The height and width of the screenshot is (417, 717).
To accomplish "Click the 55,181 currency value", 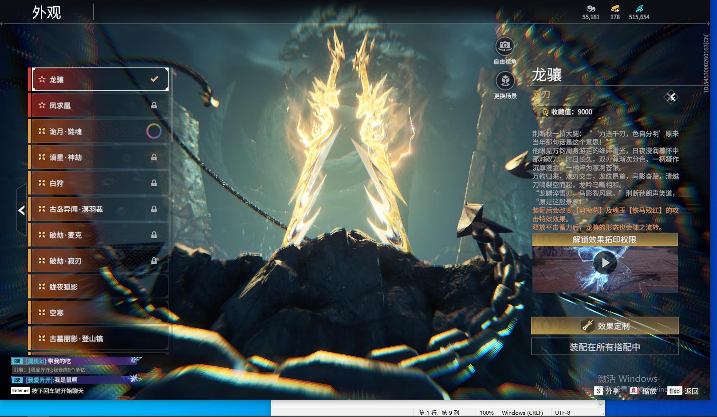I will (591, 17).
